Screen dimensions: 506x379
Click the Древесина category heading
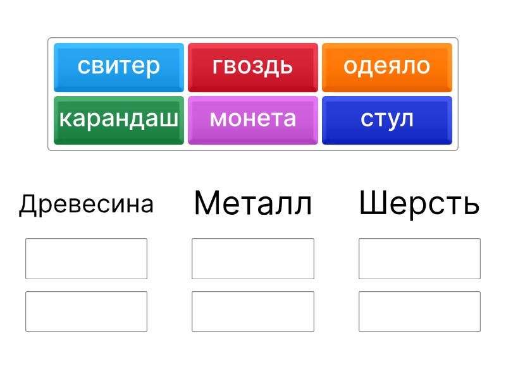86,204
